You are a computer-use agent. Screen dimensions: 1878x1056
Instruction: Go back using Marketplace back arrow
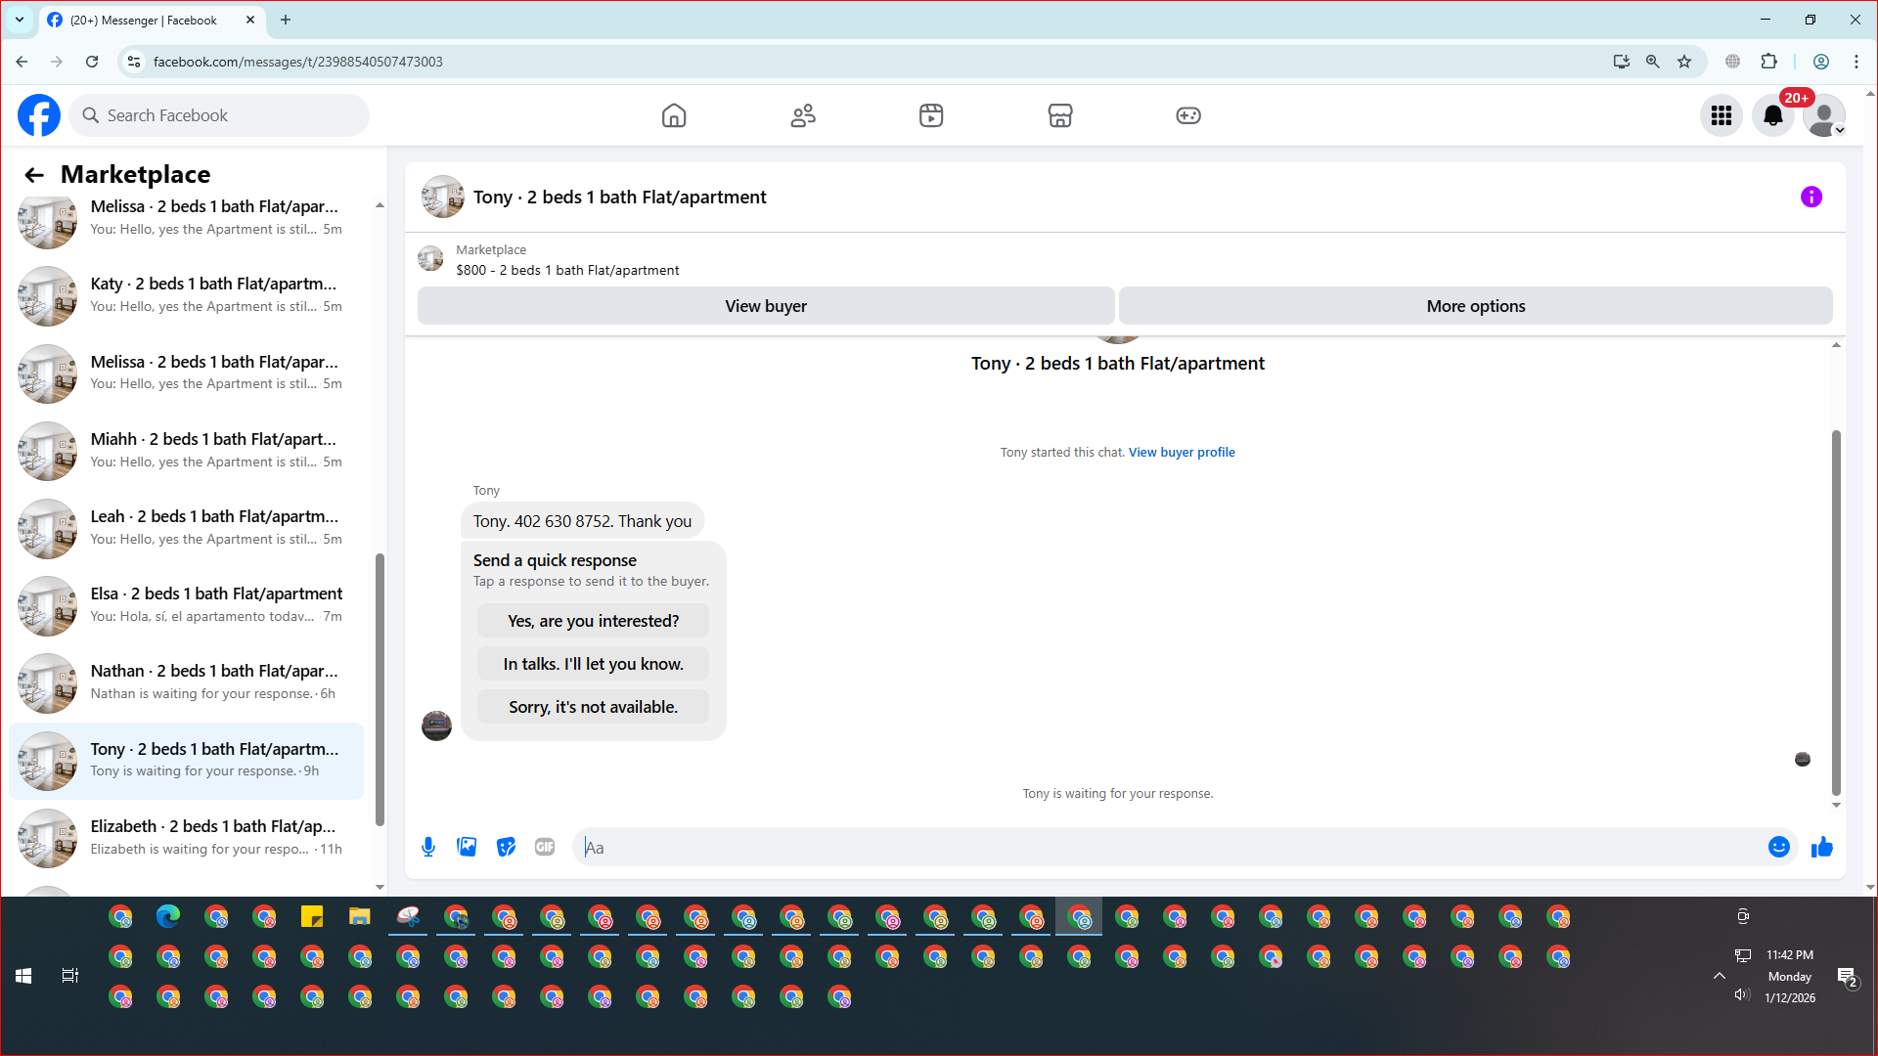34,175
